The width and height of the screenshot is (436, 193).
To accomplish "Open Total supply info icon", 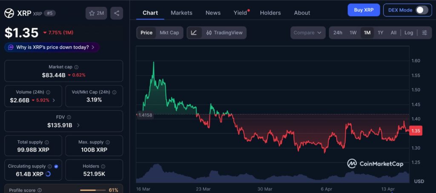I will [x=47, y=142].
